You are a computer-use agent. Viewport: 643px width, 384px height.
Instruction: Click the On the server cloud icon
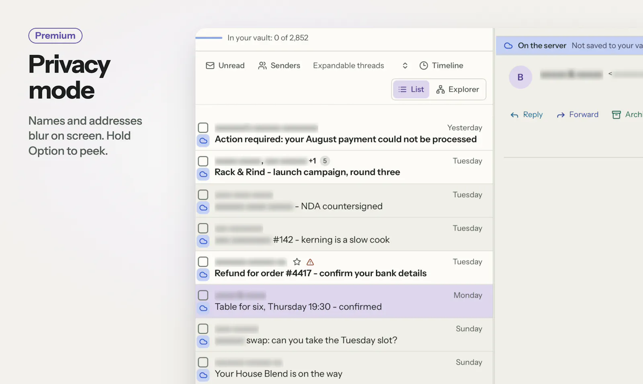pyautogui.click(x=508, y=46)
